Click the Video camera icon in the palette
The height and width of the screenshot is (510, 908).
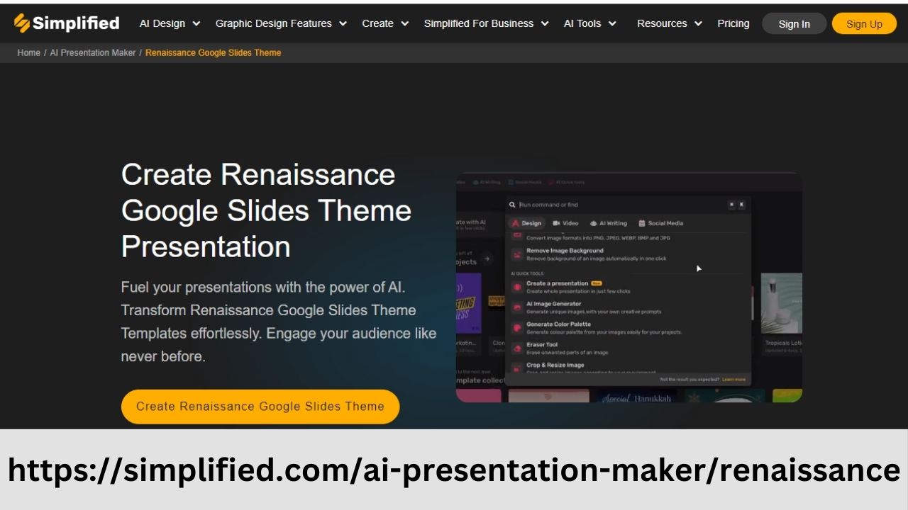[x=555, y=223]
